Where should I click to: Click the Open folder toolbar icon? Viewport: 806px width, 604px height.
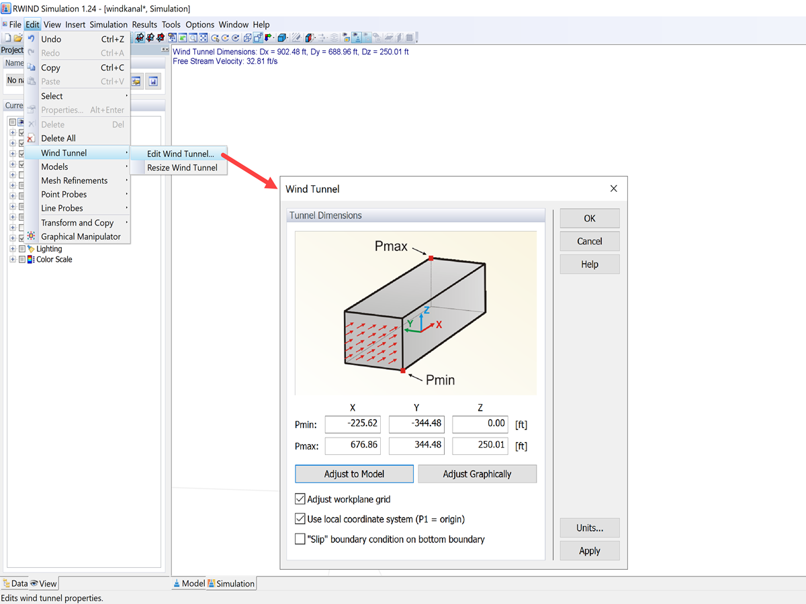point(18,38)
